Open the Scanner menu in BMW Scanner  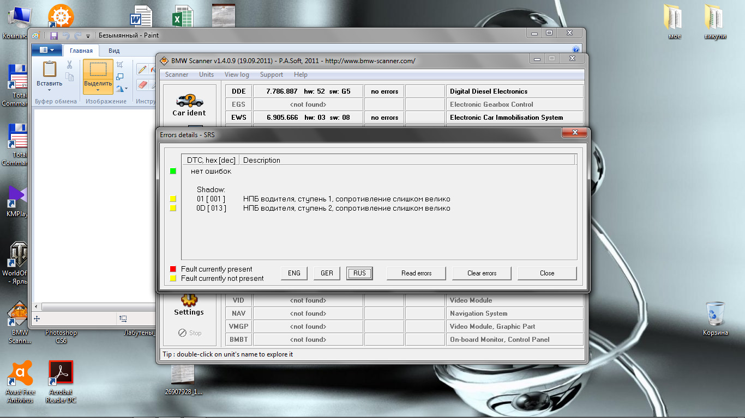[176, 75]
